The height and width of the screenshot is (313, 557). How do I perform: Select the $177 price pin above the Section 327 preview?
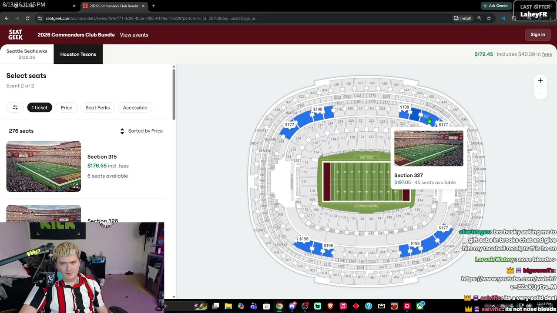coord(443,125)
